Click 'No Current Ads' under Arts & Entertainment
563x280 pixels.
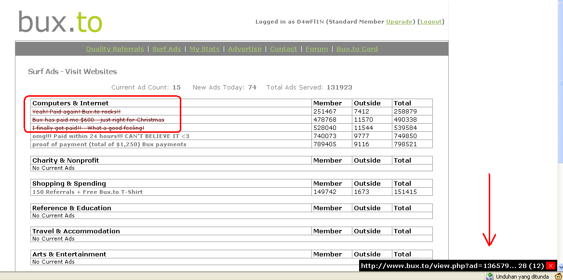tap(54, 262)
